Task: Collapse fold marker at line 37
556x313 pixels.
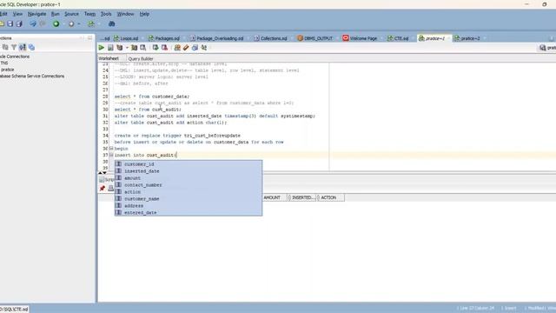Action: [x=111, y=155]
